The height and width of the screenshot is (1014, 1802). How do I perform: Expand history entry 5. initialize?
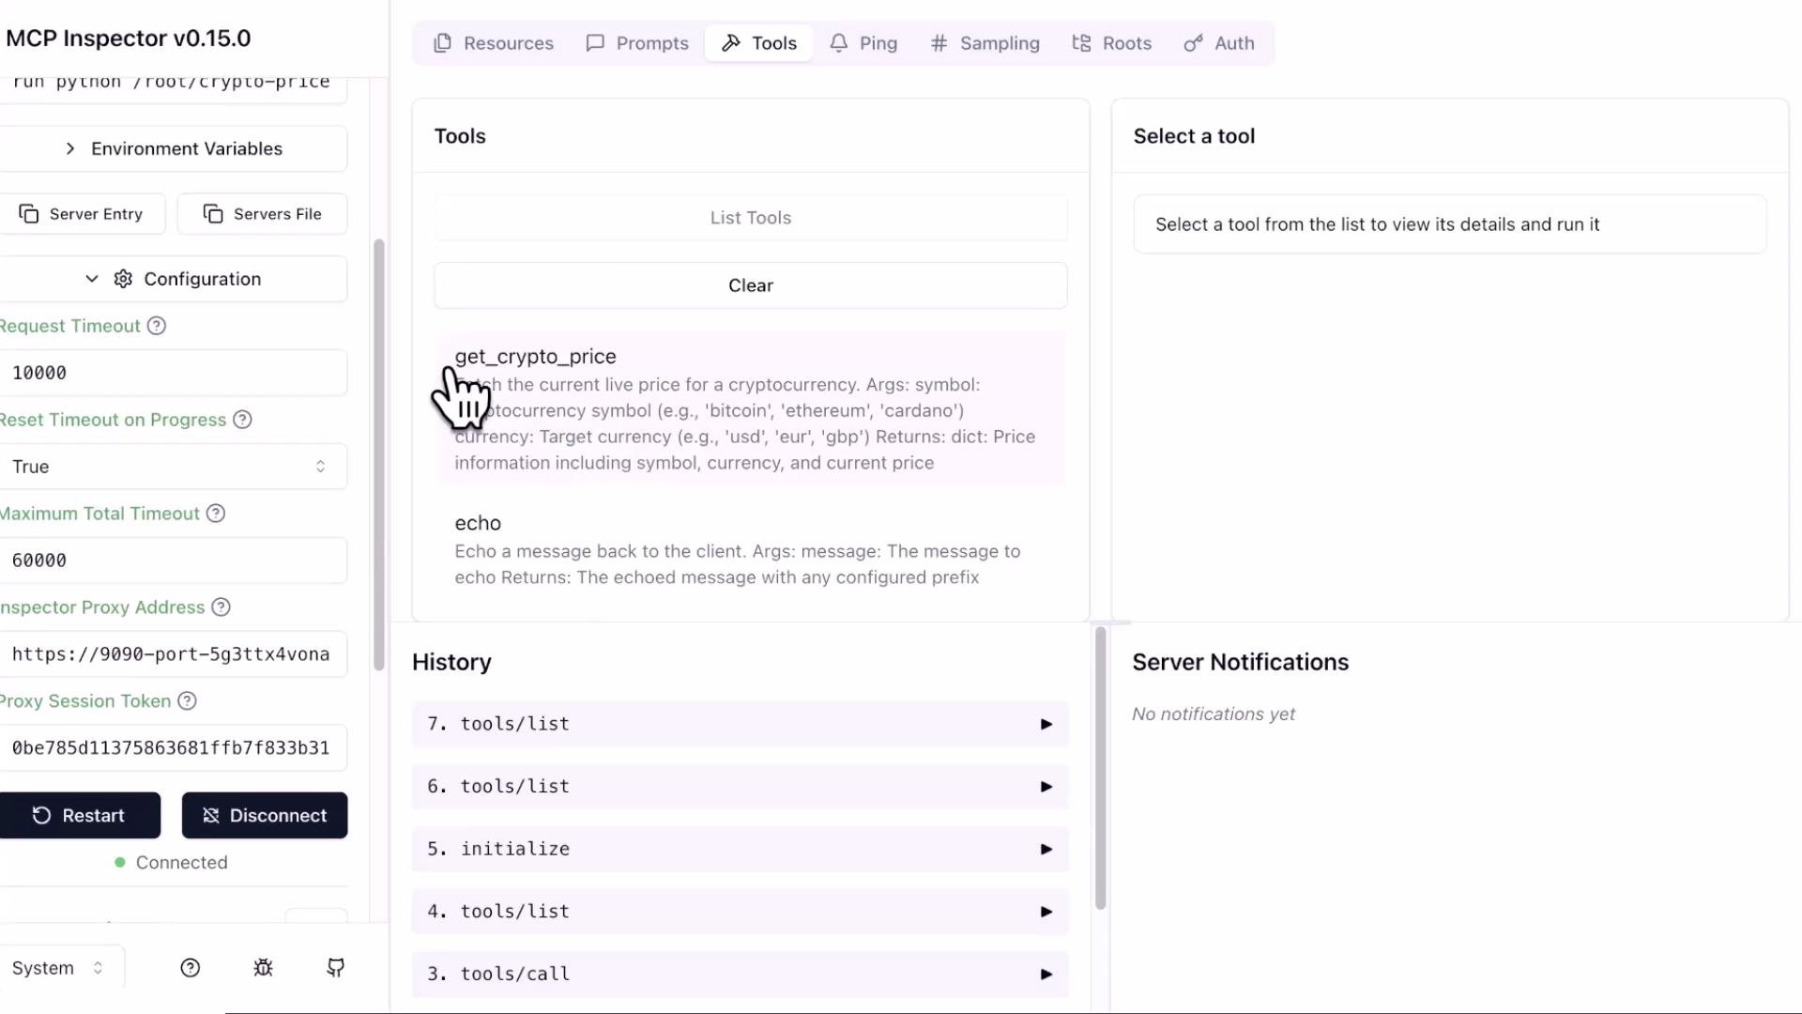click(x=741, y=849)
